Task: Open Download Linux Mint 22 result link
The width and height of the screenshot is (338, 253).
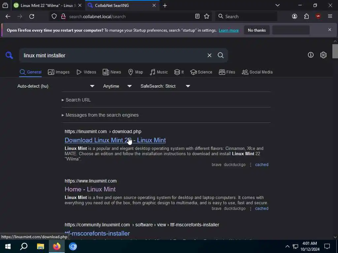Action: point(115,140)
